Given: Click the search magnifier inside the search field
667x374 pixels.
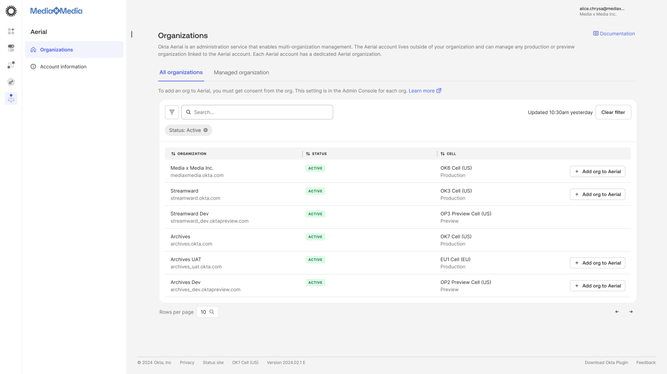Looking at the screenshot, I should pos(188,112).
